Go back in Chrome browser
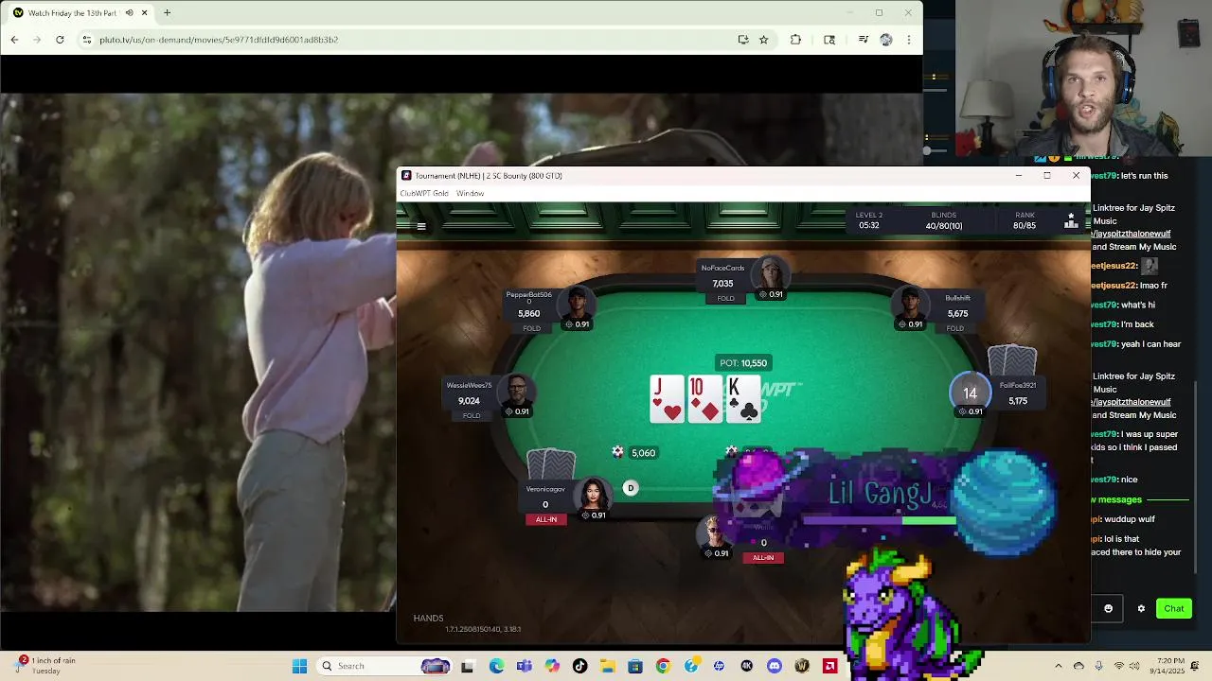The width and height of the screenshot is (1212, 681). (x=14, y=40)
